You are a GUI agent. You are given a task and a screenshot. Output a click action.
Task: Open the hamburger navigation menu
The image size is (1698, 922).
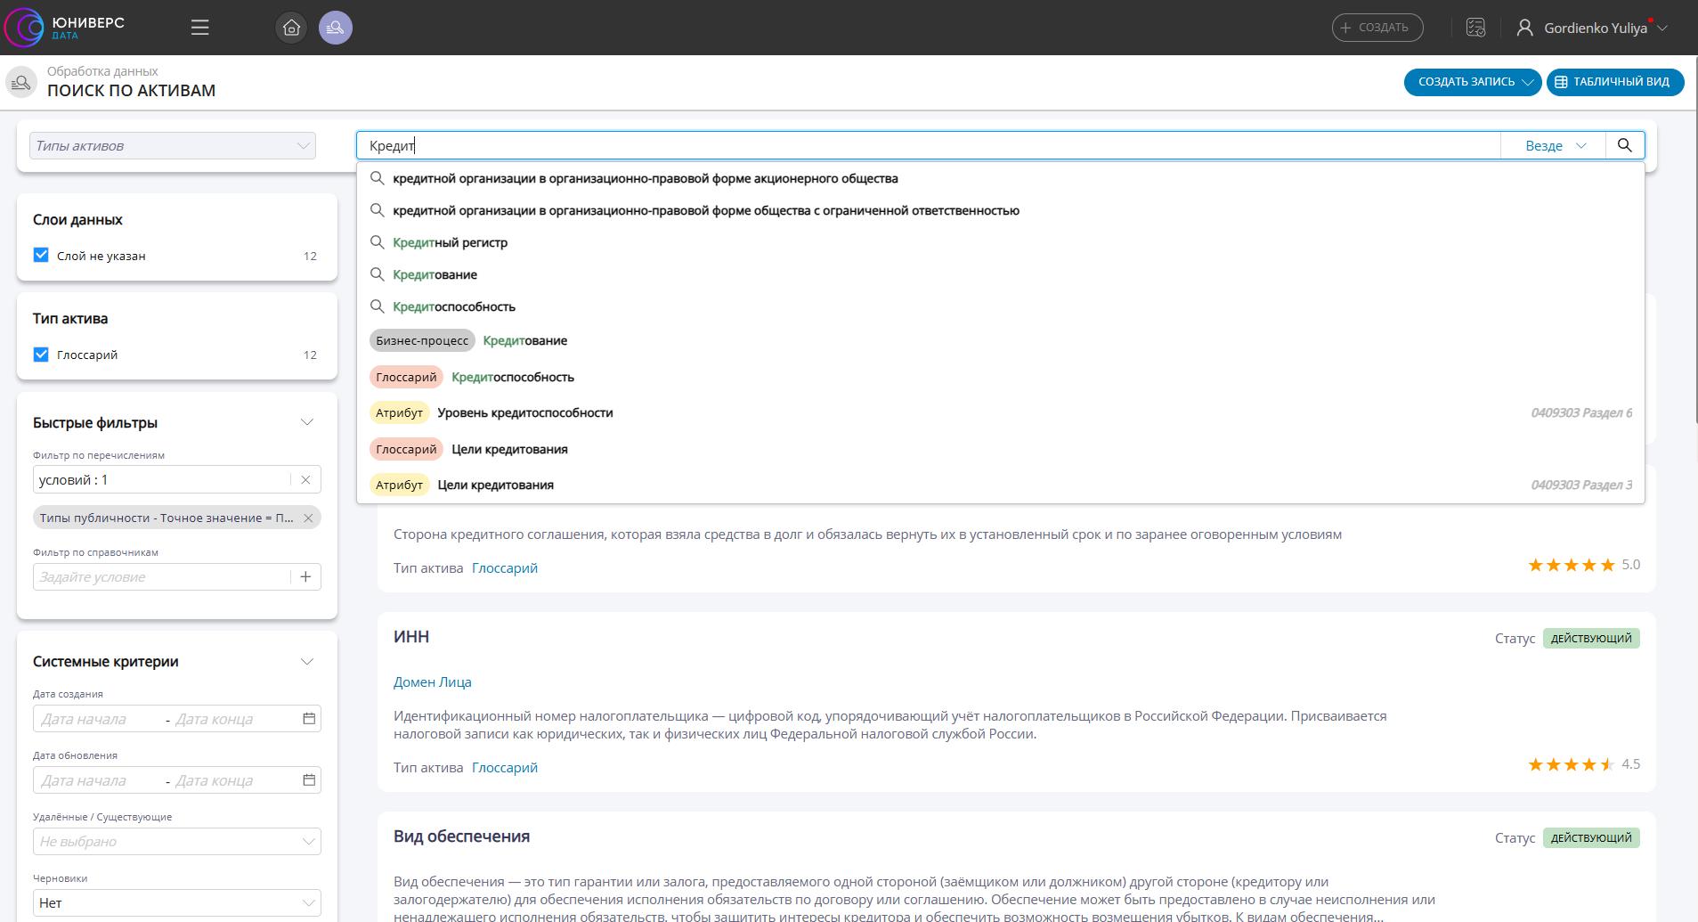pos(199,28)
